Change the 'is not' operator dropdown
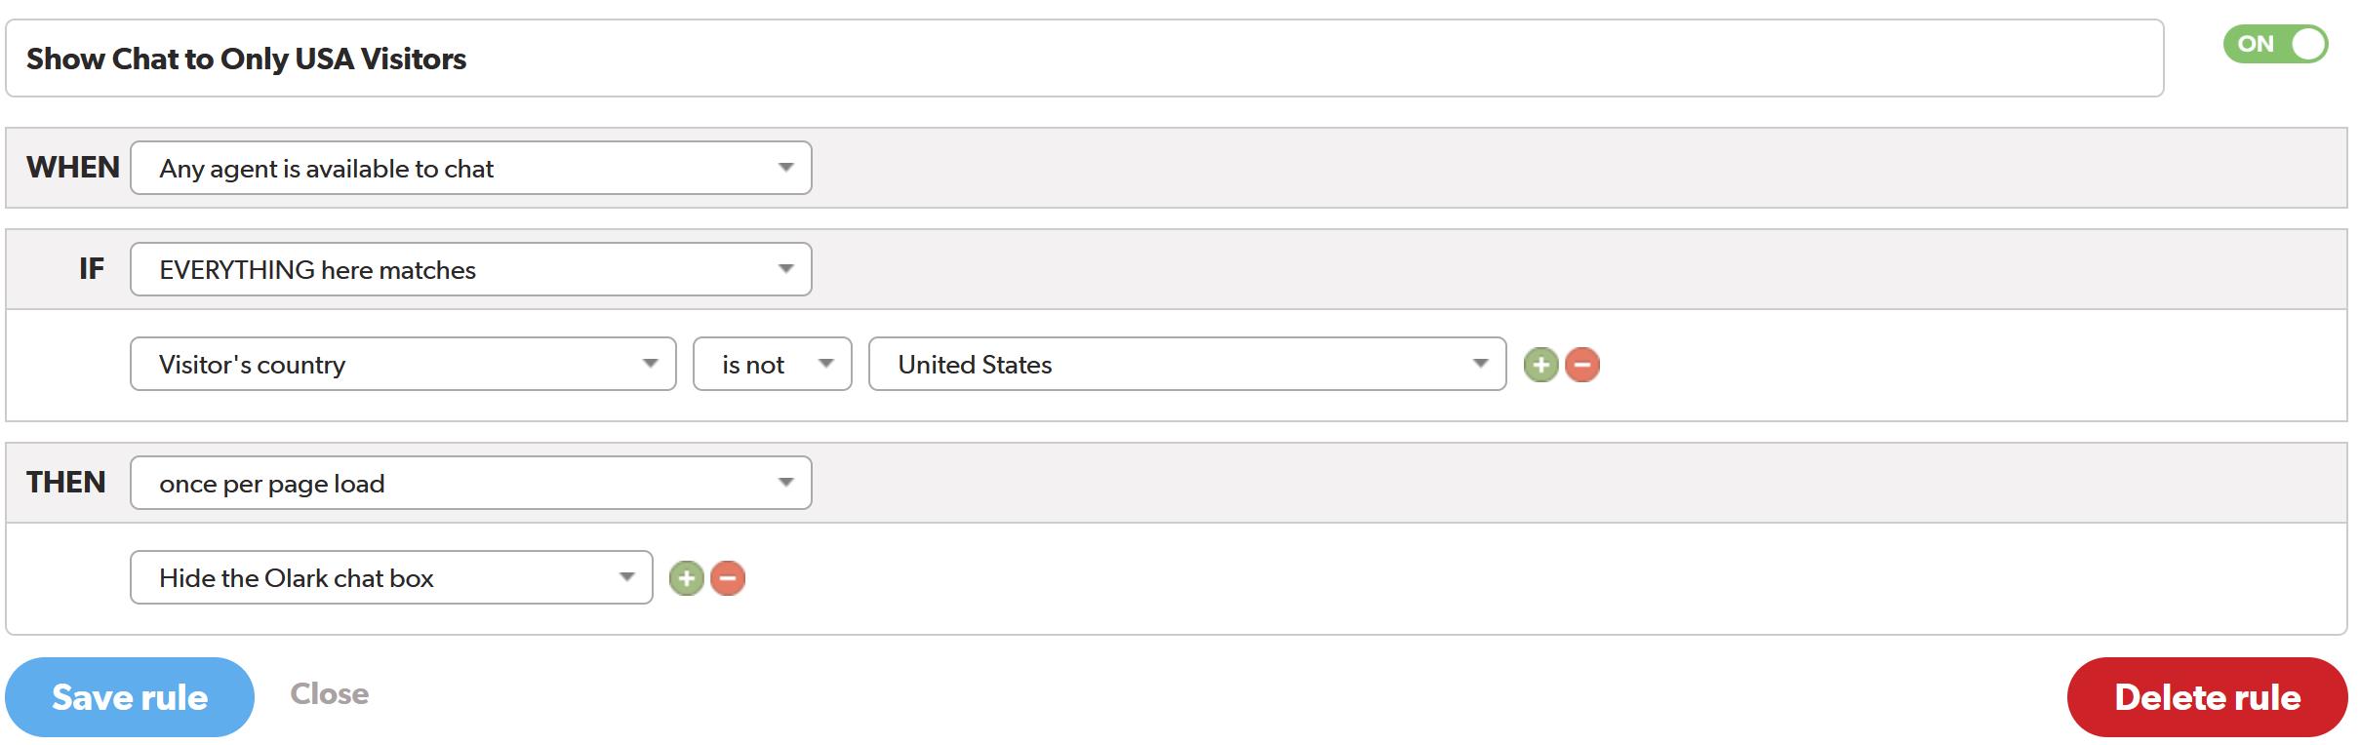Viewport: 2360px width, 745px height. click(771, 364)
